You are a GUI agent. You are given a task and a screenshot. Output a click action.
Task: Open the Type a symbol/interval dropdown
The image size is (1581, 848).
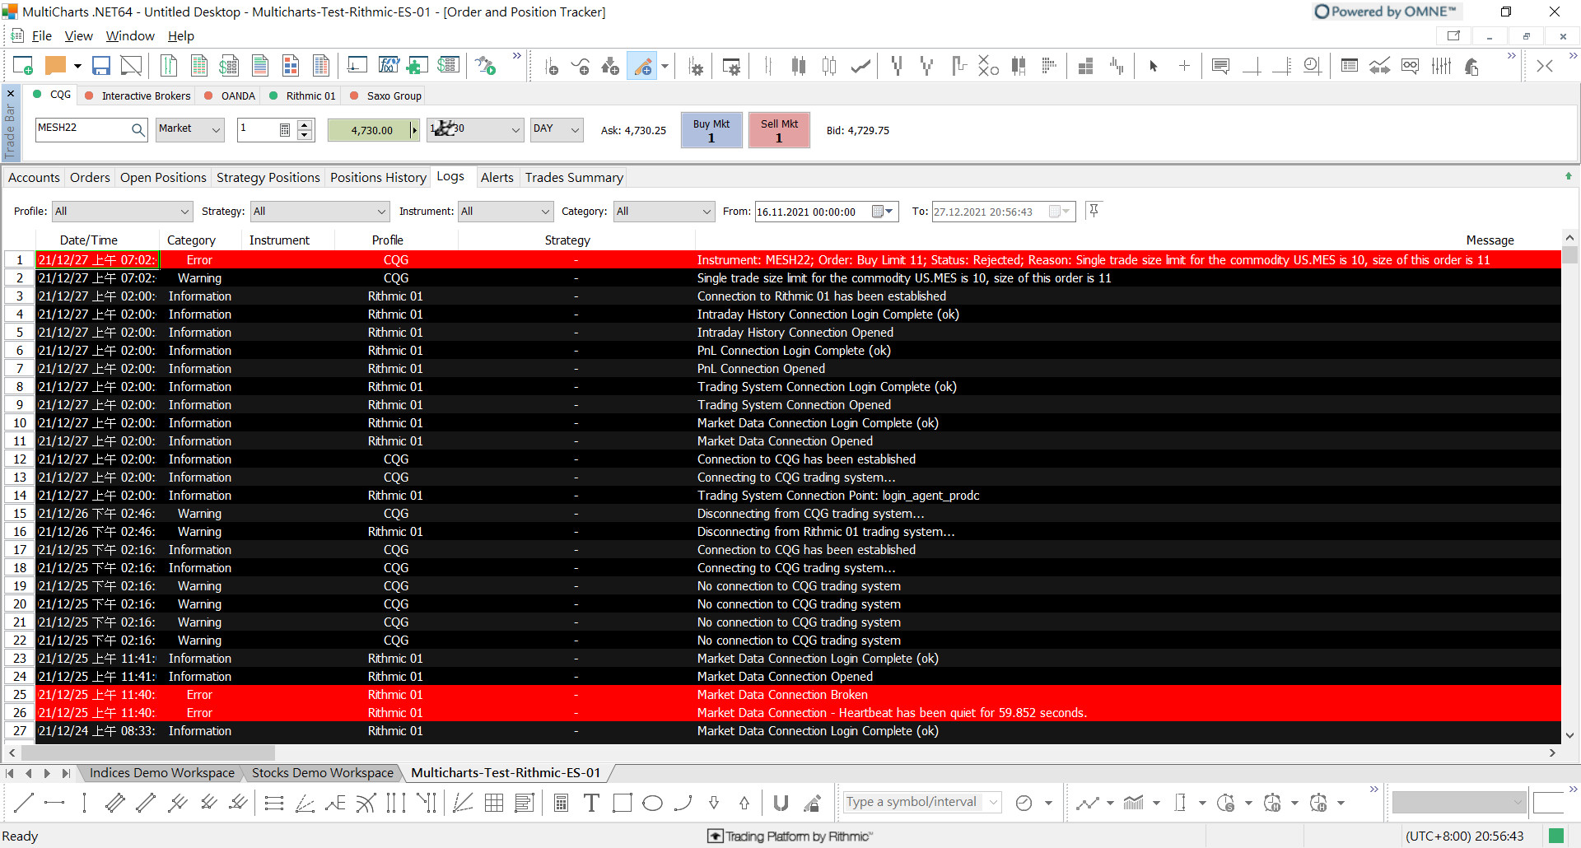point(994,802)
